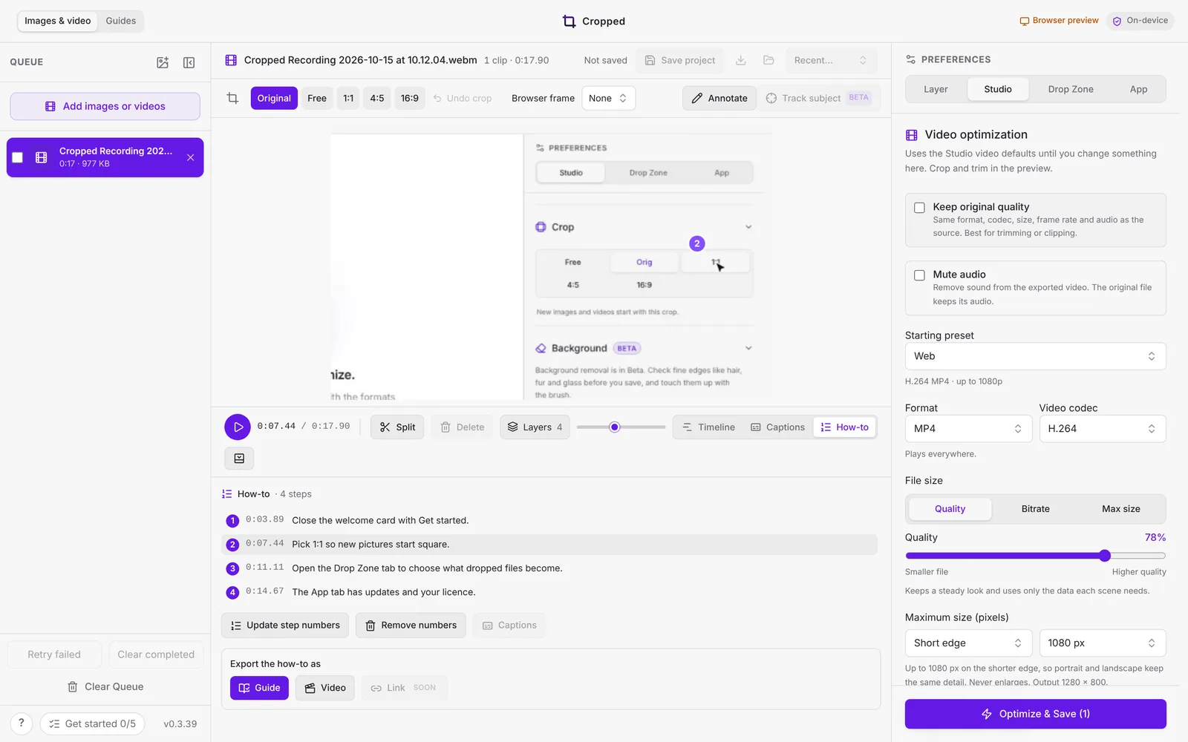Play the video clip
Viewport: 1188px width, 742px height.
click(238, 427)
